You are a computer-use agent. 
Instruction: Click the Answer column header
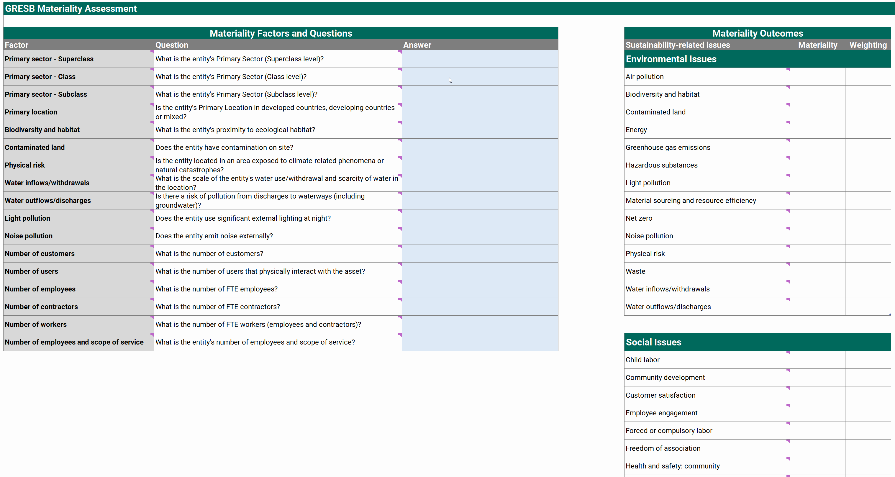point(417,45)
